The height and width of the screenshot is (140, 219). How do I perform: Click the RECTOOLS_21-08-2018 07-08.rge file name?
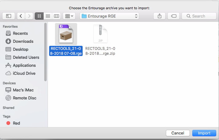66,51
